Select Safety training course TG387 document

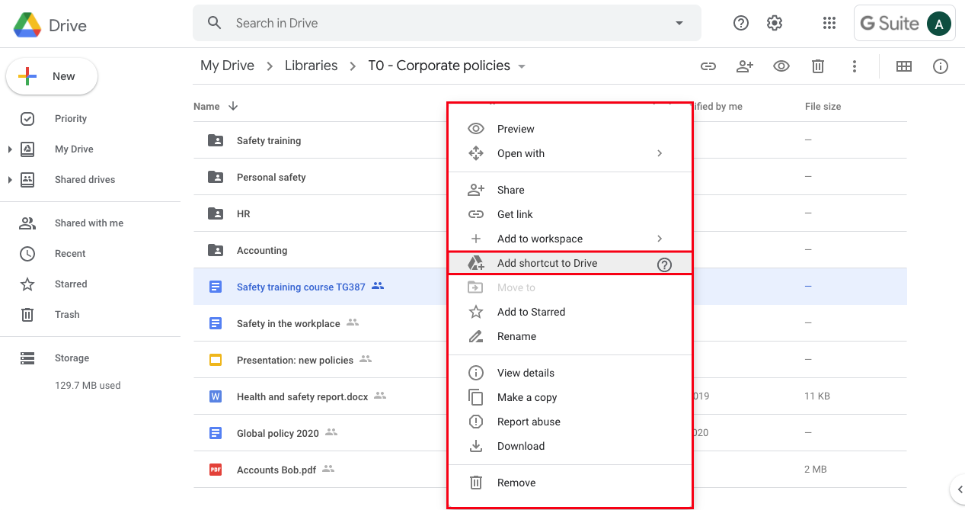click(301, 287)
